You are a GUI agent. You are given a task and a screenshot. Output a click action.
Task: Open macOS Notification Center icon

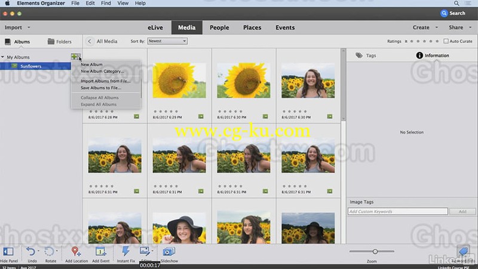pyautogui.click(x=468, y=3)
